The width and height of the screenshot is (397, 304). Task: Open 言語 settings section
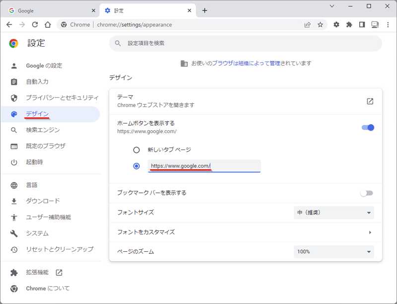pyautogui.click(x=32, y=185)
